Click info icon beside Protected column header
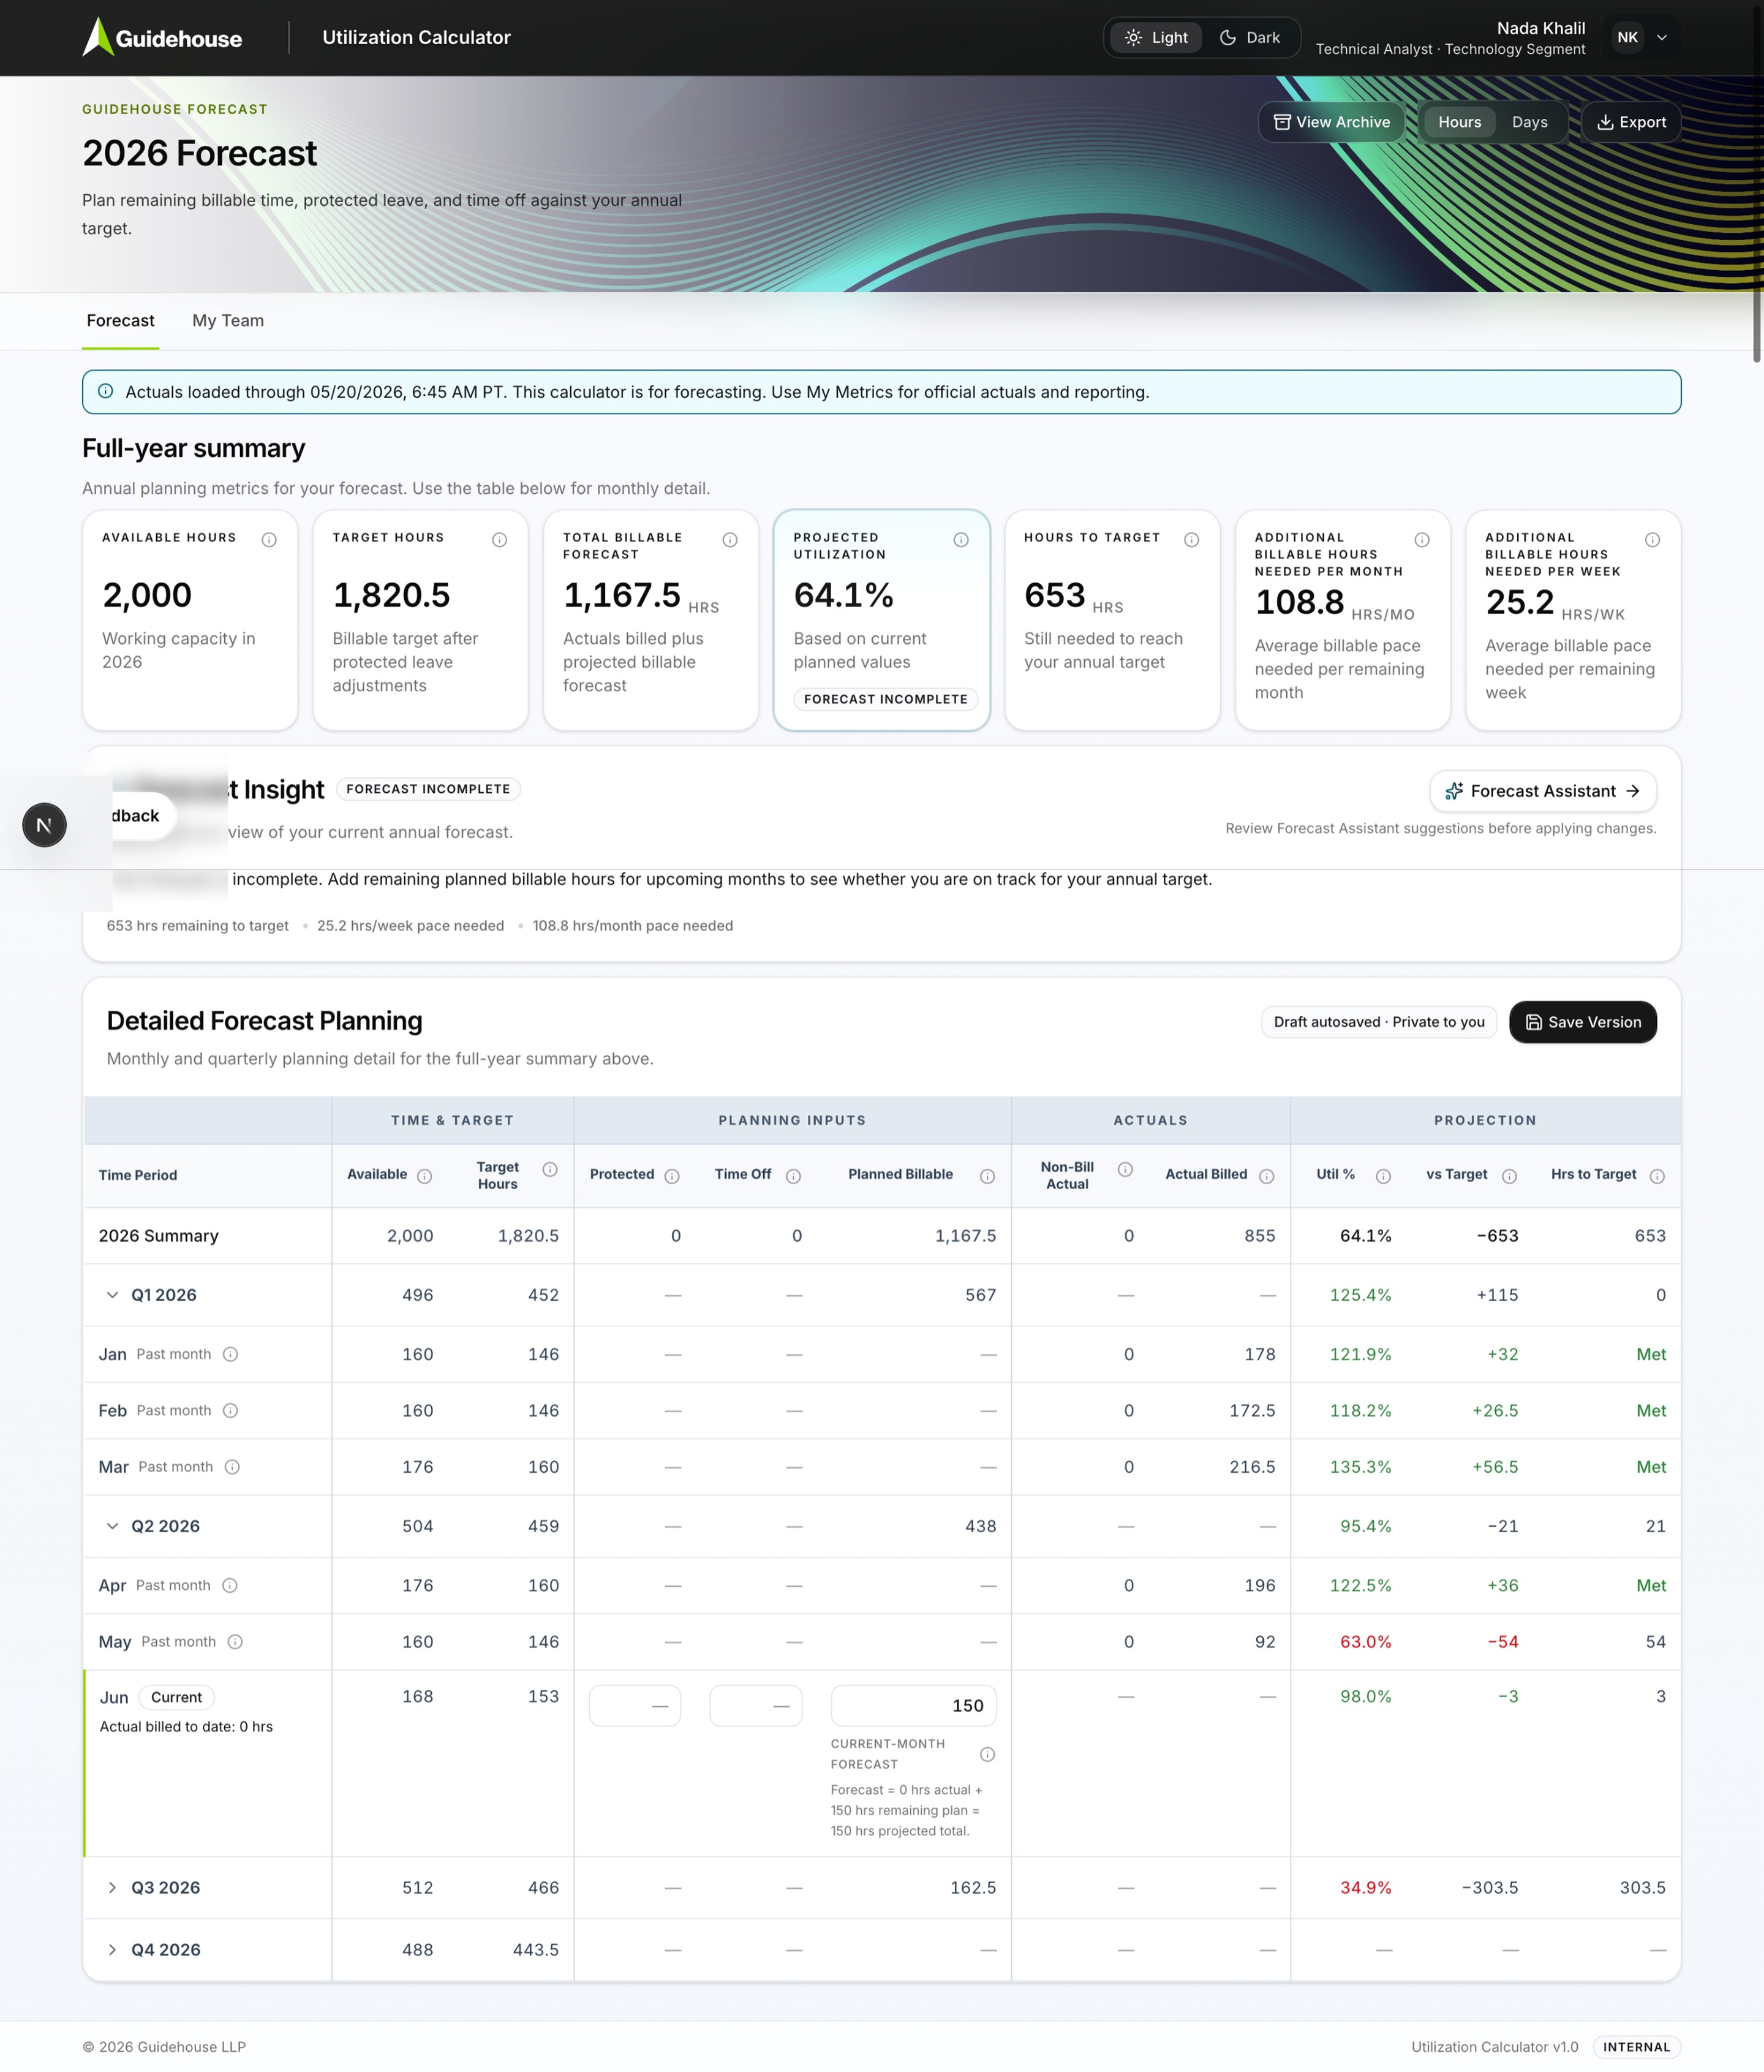 click(672, 1176)
